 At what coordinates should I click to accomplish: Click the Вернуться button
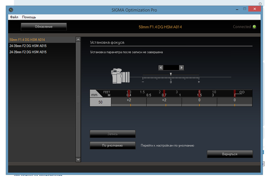(x=230, y=154)
